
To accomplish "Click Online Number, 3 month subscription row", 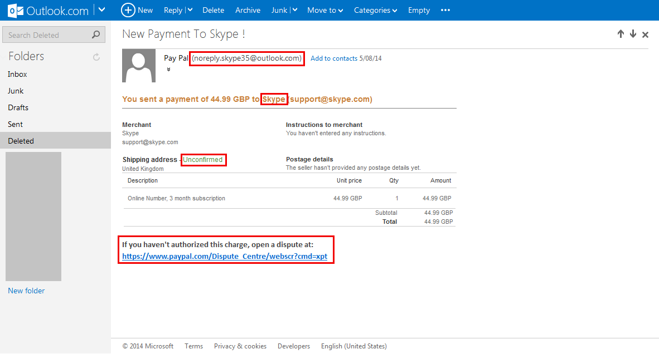I will coord(289,198).
